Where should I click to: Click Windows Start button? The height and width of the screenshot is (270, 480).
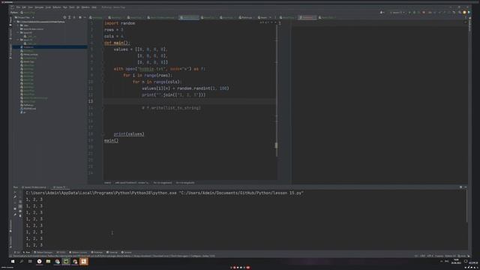pyautogui.click(x=13, y=262)
